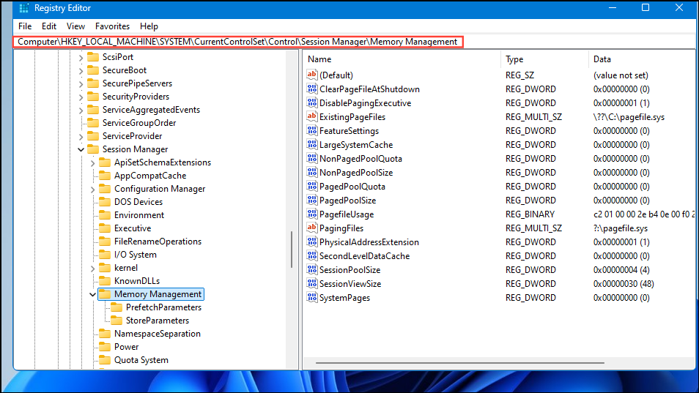Select the FileRenameOperations tree key
699x393 pixels.
158,242
